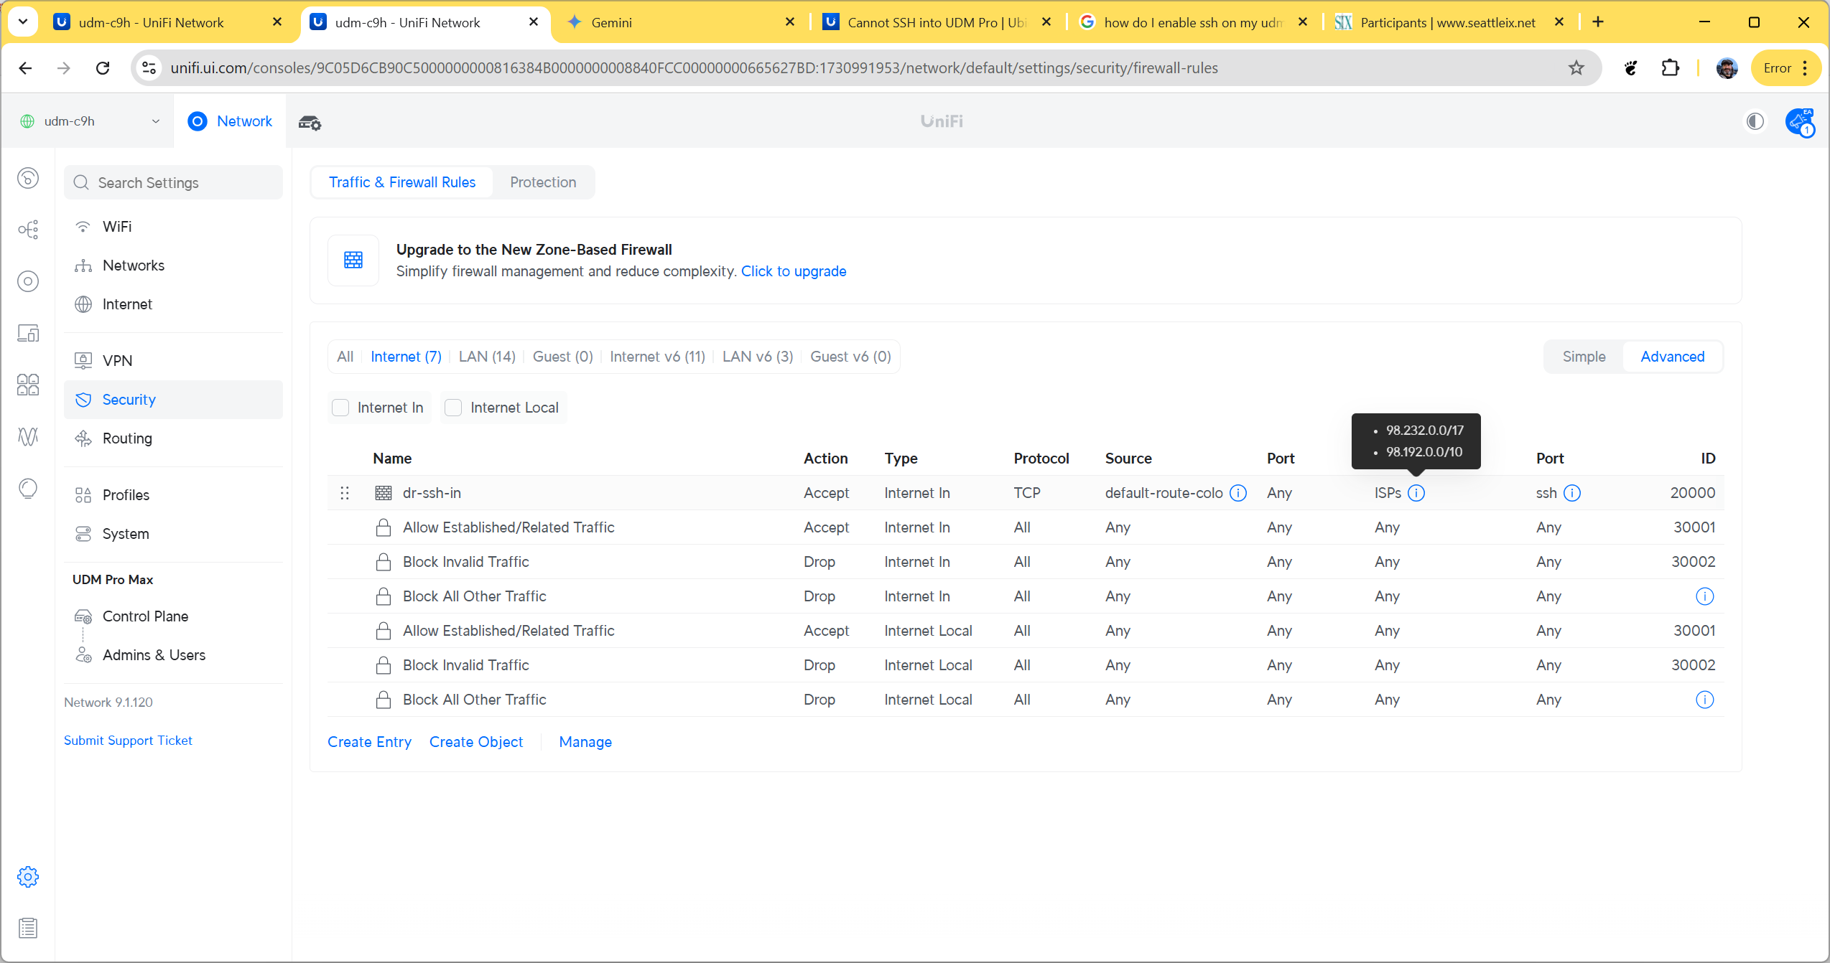
Task: Select the LAN (14) rules filter
Action: point(487,357)
